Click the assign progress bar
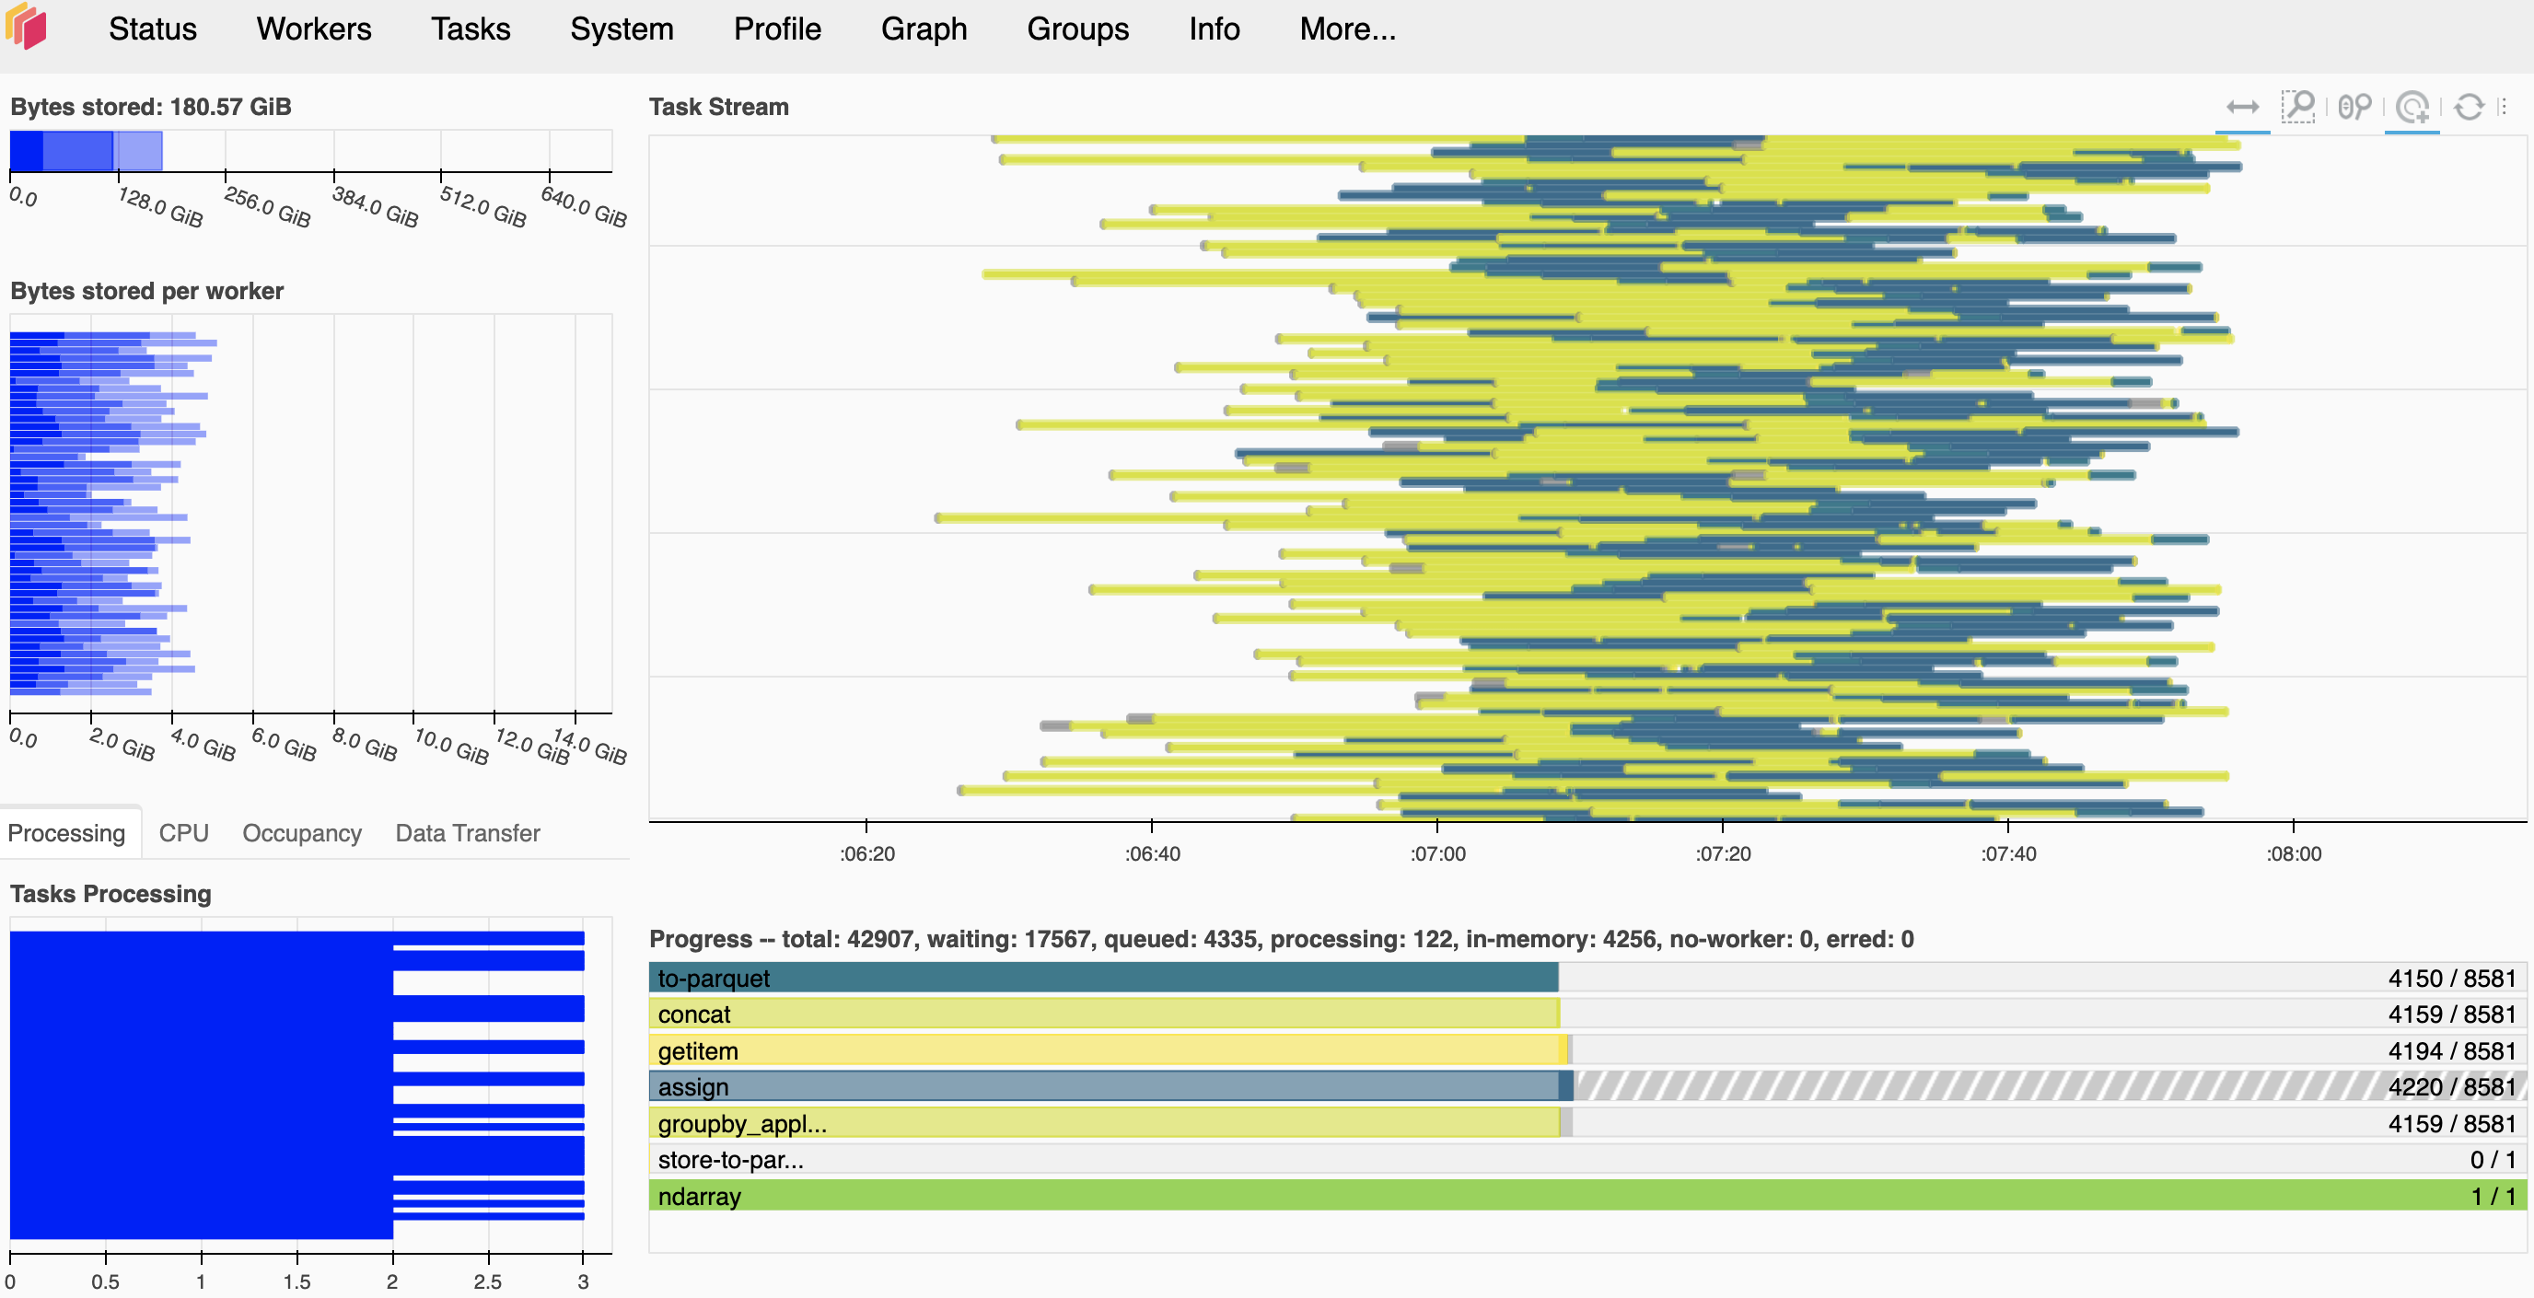This screenshot has height=1298, width=2534. tap(1110, 1086)
